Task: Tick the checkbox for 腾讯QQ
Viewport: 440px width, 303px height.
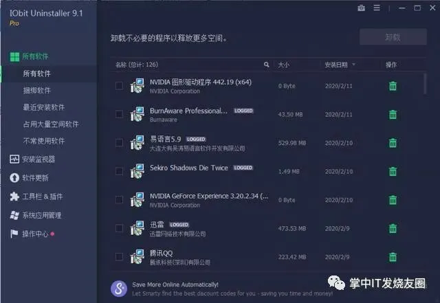Action: click(x=119, y=257)
